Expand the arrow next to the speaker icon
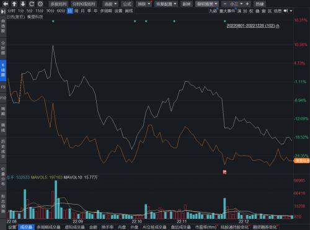 [291, 11]
